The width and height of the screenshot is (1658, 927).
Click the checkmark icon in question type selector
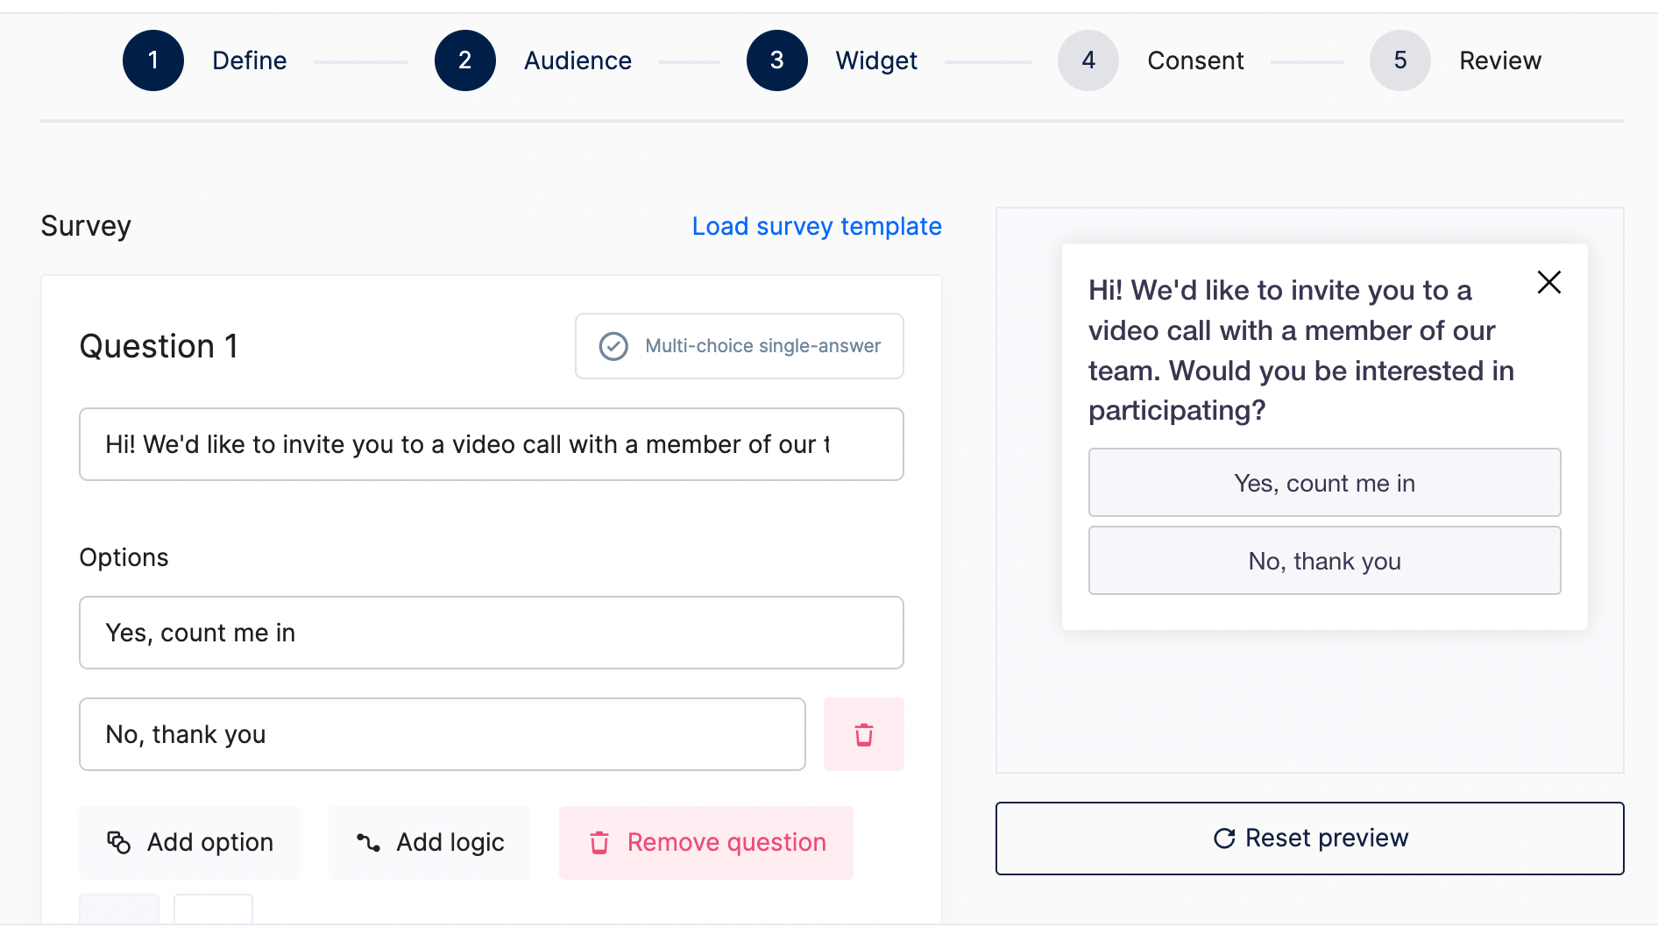[613, 346]
